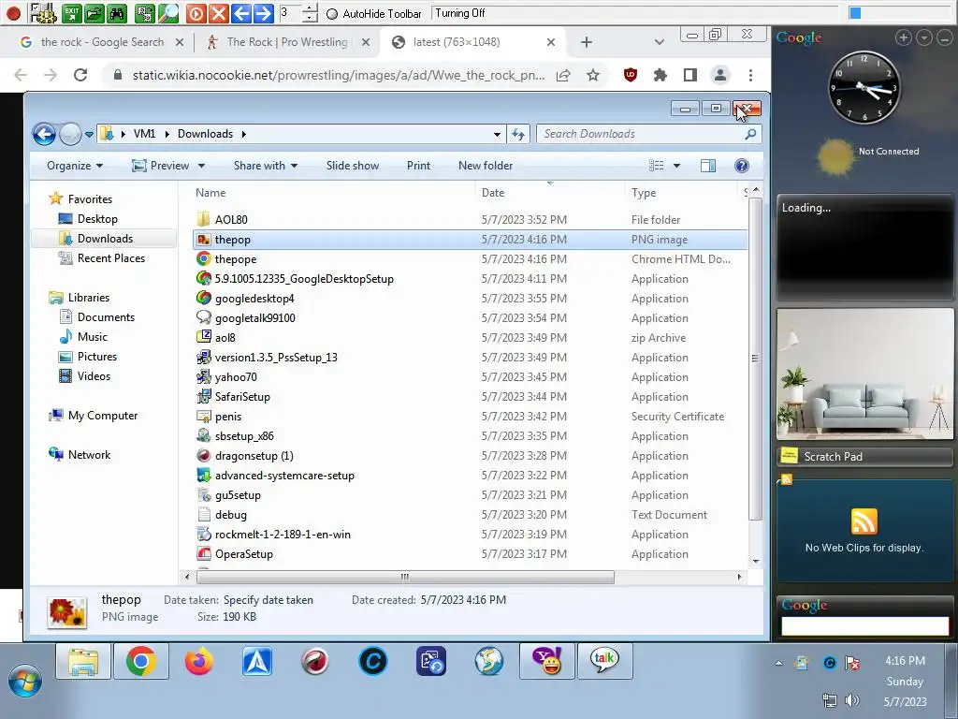Select My Computer in navigation pane

(x=103, y=416)
